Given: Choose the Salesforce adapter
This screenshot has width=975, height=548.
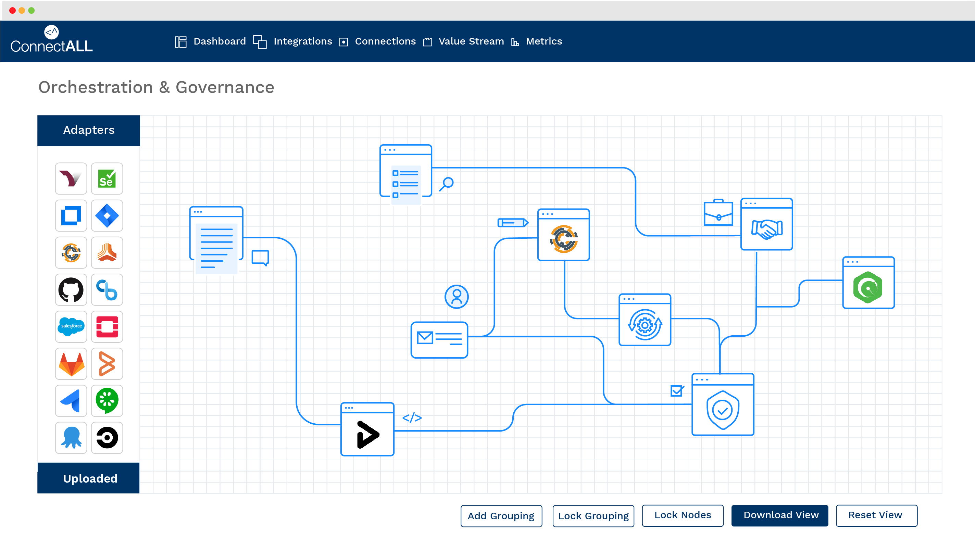Looking at the screenshot, I should point(71,327).
